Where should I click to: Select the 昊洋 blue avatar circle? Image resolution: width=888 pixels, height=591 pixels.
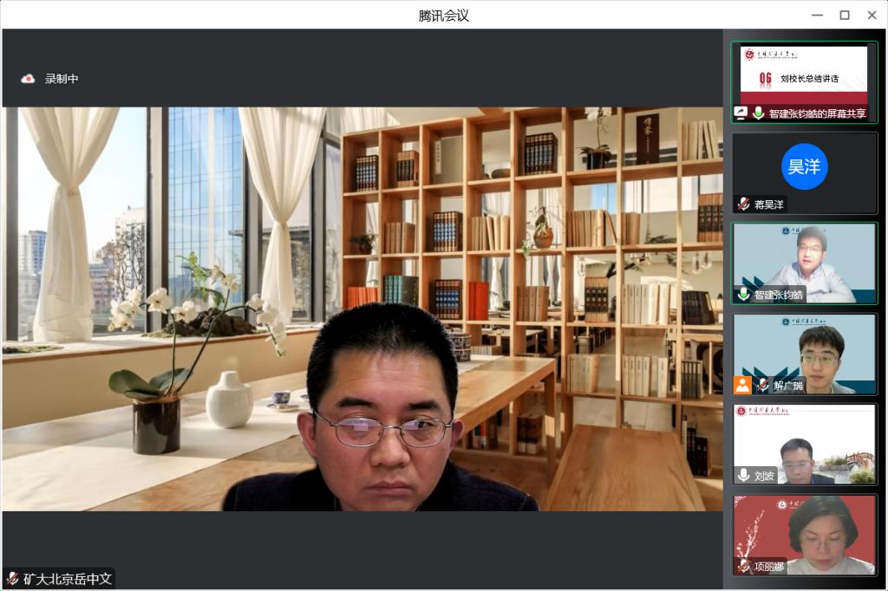tap(804, 166)
